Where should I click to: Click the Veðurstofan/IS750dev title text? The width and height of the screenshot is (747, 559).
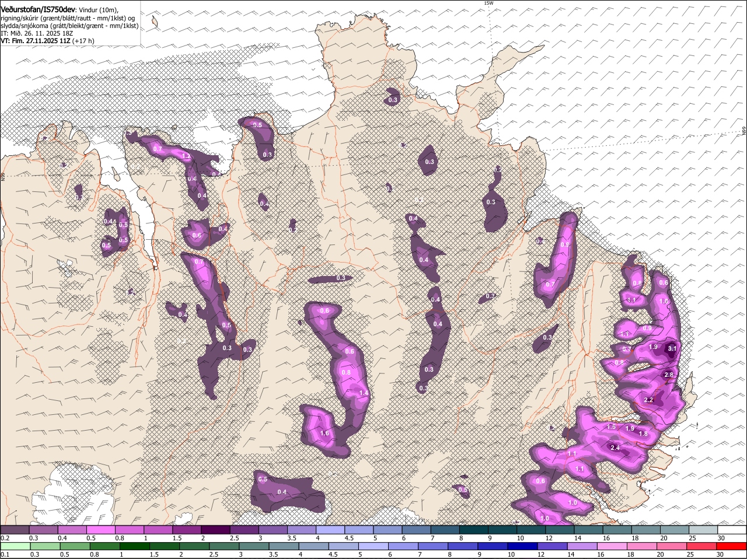coord(38,10)
